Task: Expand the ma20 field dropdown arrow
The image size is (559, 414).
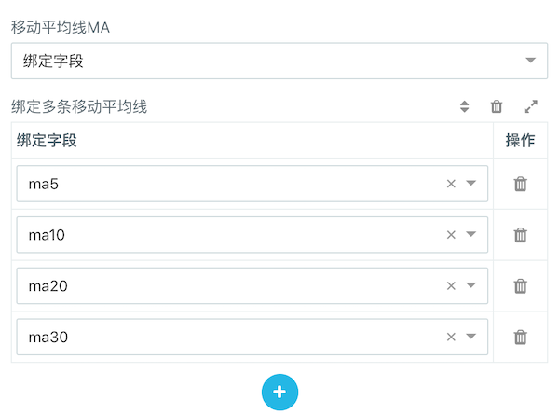Action: click(471, 286)
